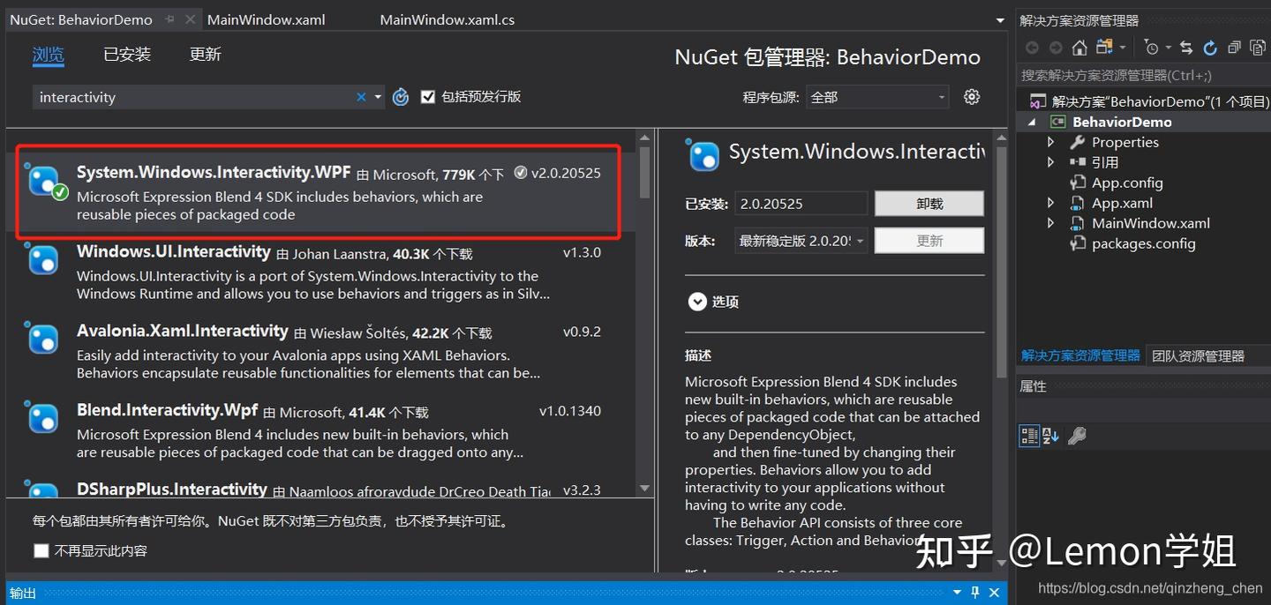Open the MainWindow.xaml.cs tab
This screenshot has height=605, width=1271.
click(x=447, y=19)
